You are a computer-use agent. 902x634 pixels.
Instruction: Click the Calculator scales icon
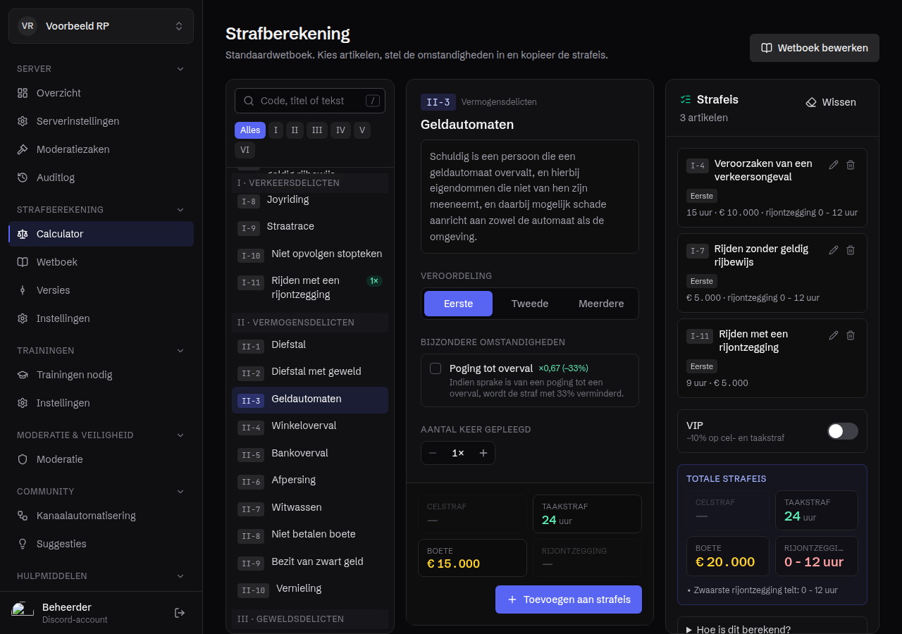23,234
